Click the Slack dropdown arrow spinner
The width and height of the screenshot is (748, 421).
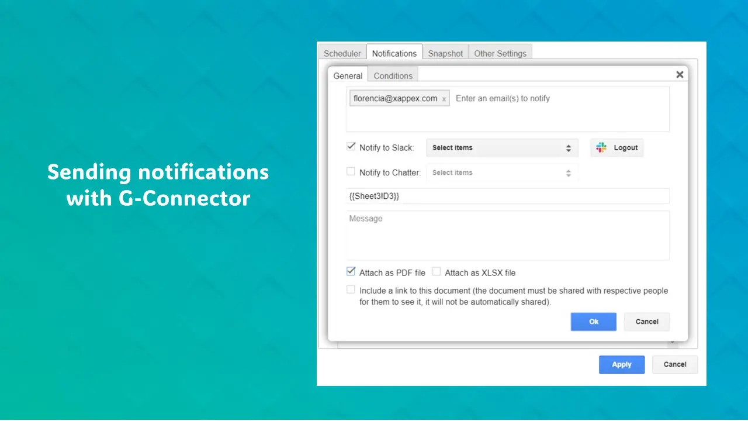point(568,149)
